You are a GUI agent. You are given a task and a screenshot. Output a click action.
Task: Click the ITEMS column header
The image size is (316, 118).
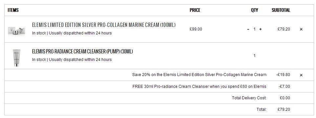(x=13, y=10)
